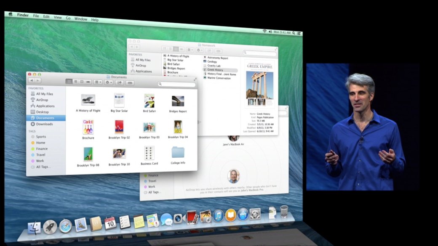Click Wi-Fi status icon in menu bar
The height and width of the screenshot is (246, 438).
(264, 31)
